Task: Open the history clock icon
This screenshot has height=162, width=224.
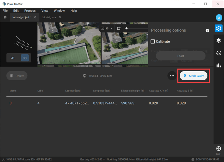Action: pos(218,53)
